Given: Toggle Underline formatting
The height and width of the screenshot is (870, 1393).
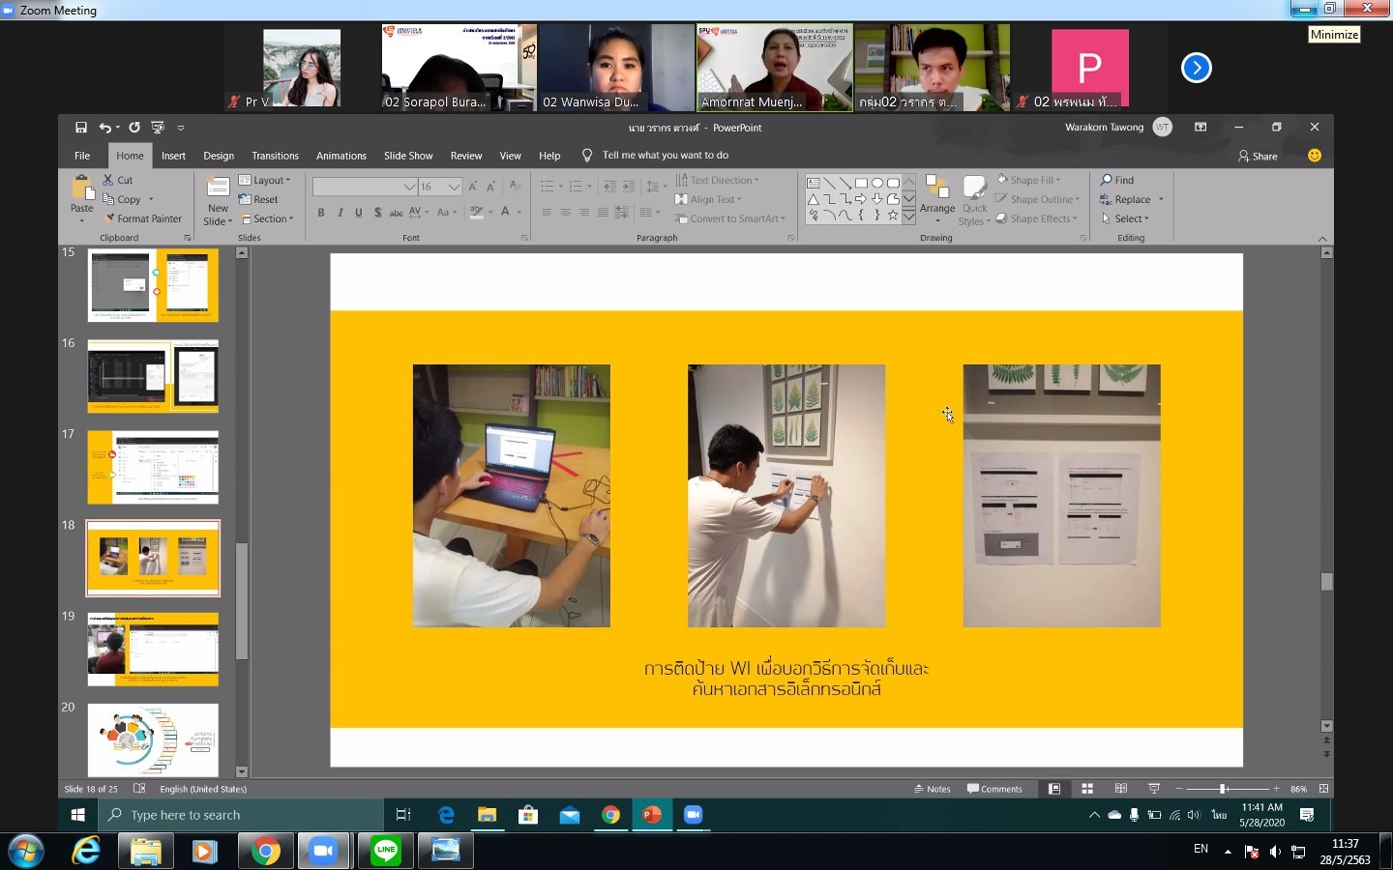Looking at the screenshot, I should click(x=358, y=213).
